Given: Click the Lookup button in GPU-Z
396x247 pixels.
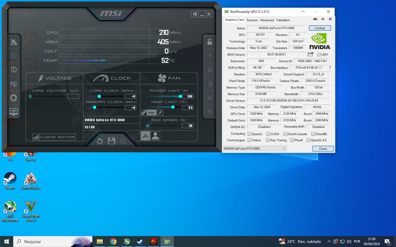Looking at the screenshot, I should click(x=320, y=28).
